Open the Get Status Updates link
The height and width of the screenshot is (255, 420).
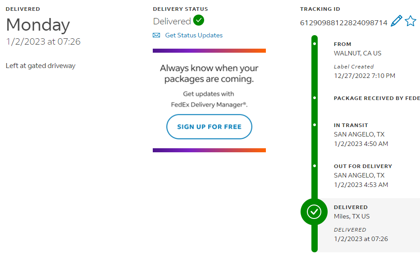point(194,35)
